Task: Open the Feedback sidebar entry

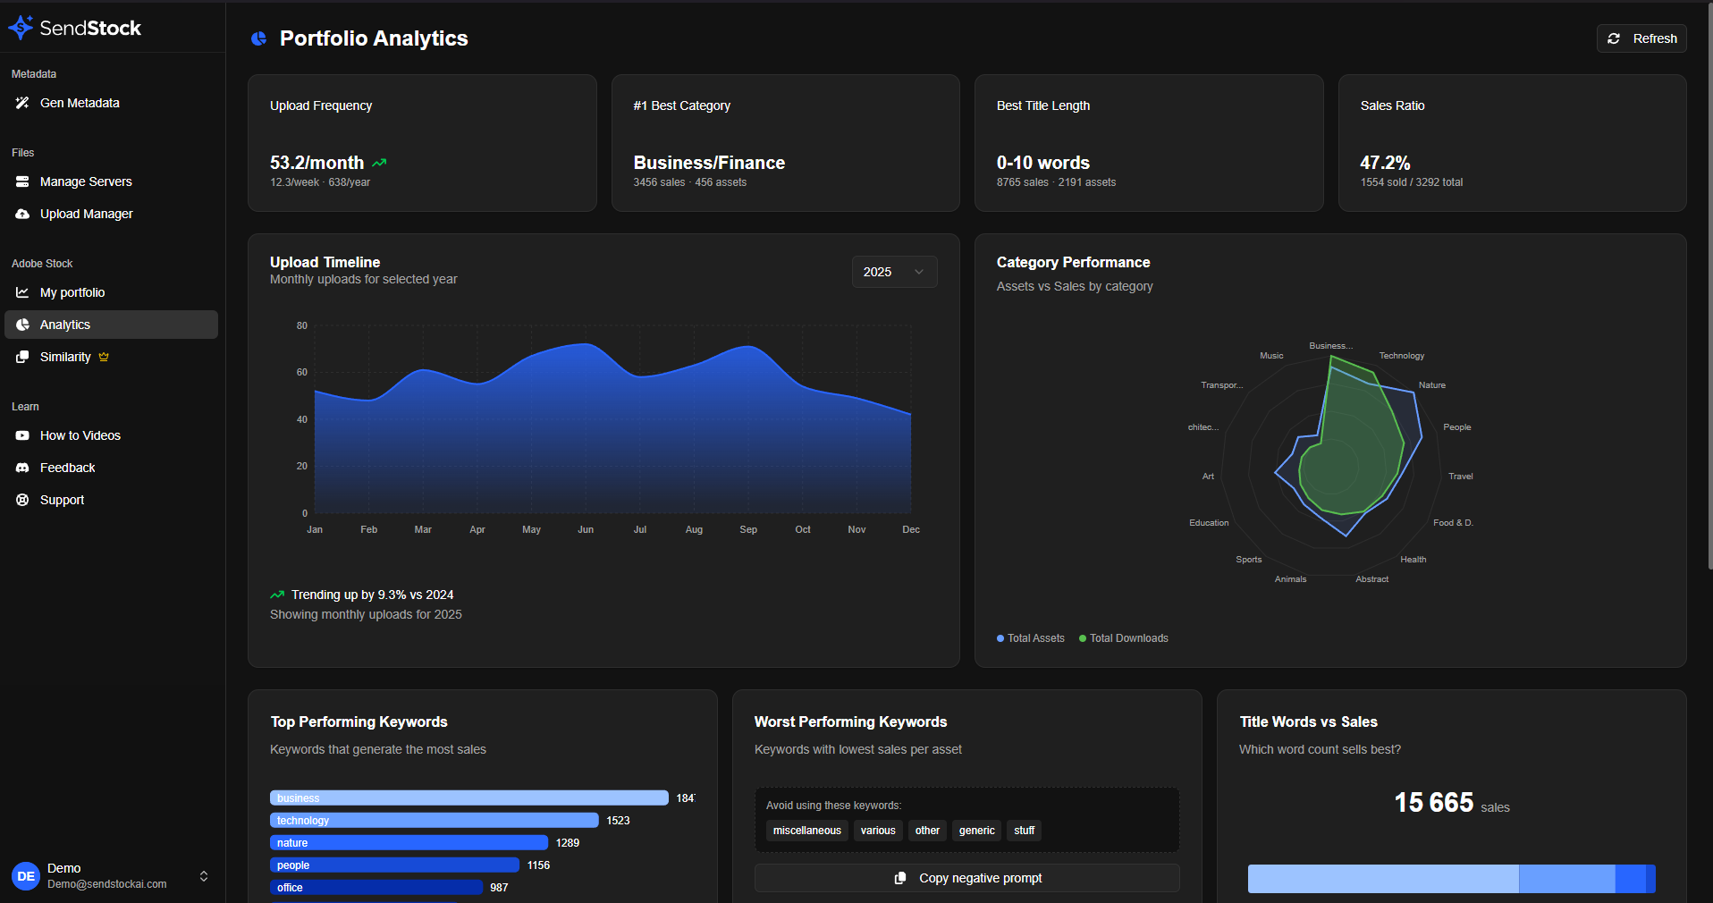Action: click(x=67, y=468)
